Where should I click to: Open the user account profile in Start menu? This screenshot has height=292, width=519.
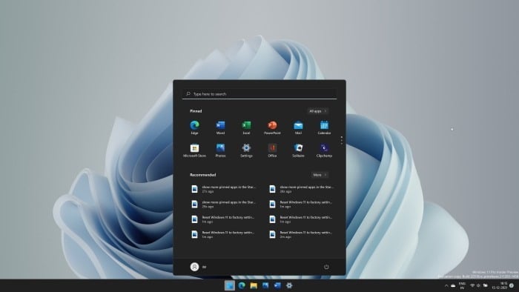198,267
